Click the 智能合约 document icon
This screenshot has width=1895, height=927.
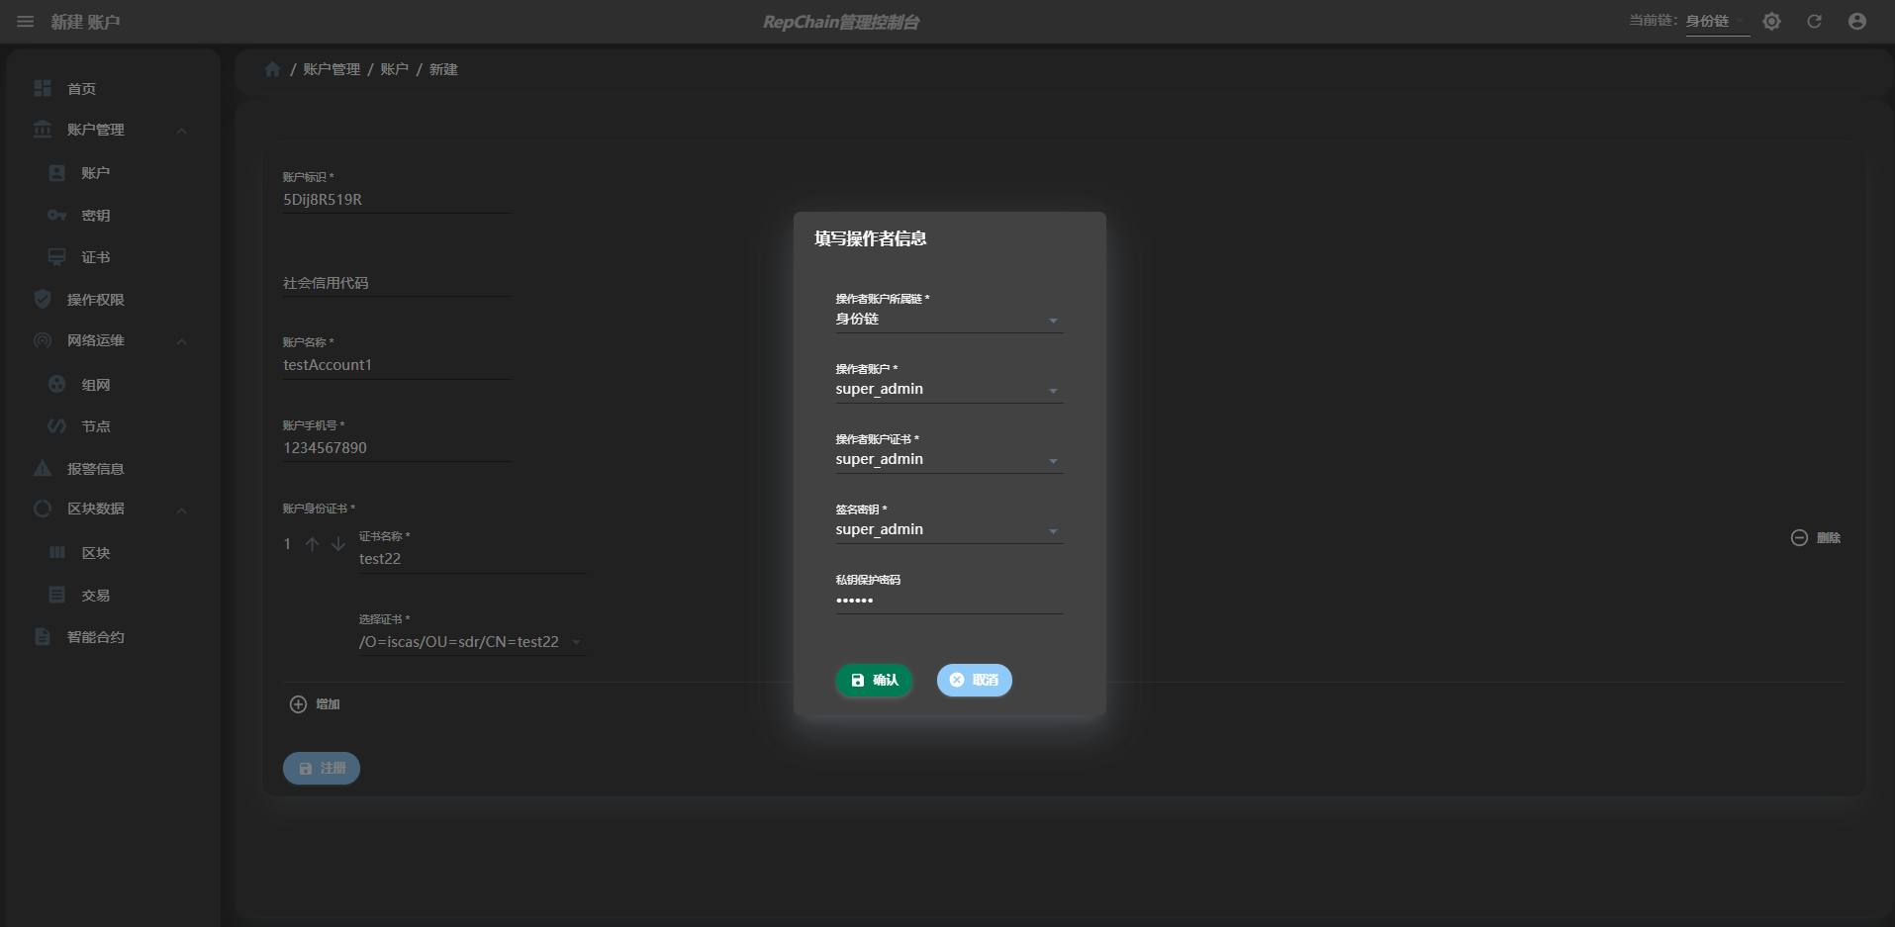pyautogui.click(x=43, y=636)
